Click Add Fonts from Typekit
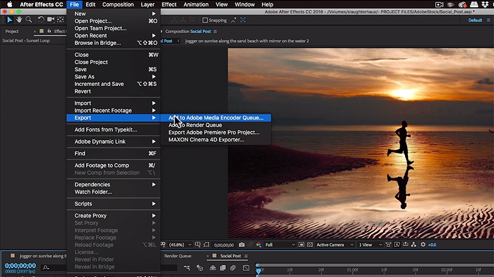The height and width of the screenshot is (277, 494). (x=114, y=130)
